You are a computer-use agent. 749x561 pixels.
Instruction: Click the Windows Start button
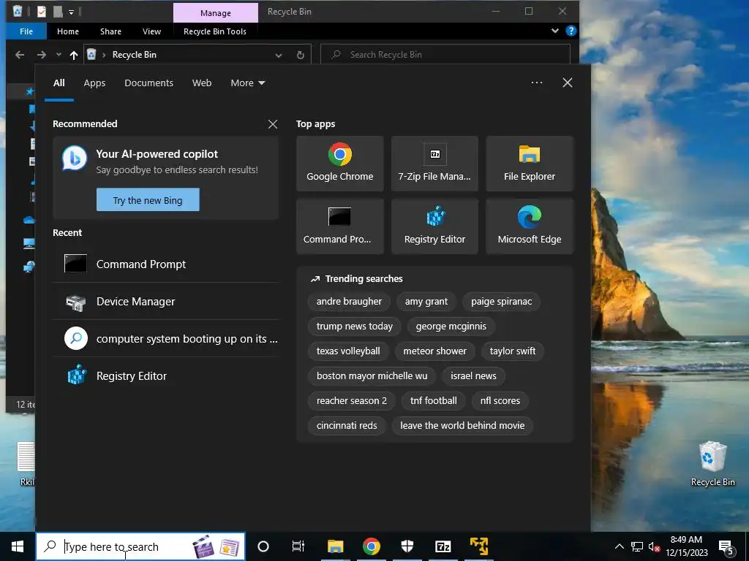[18, 546]
